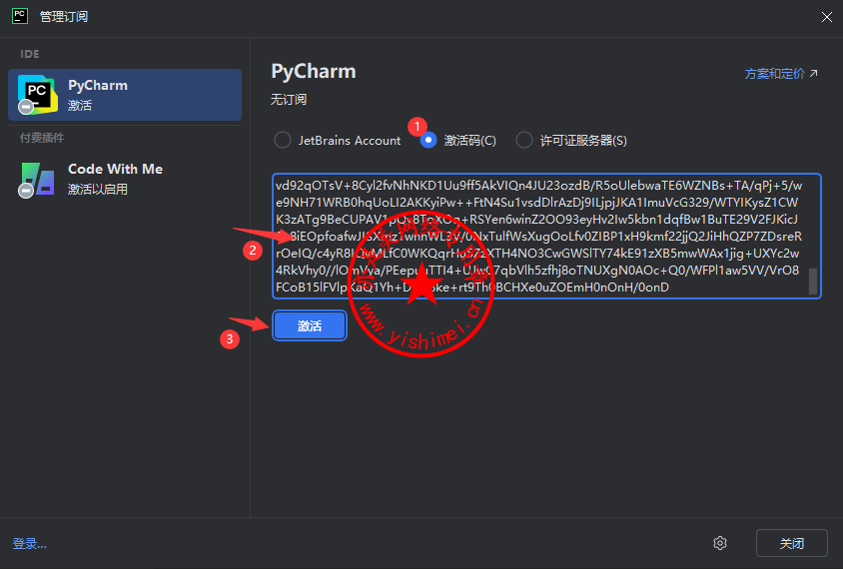Viewport: 843px width, 569px height.
Task: Click the PyCharm product icon in the sidebar
Action: [x=37, y=95]
